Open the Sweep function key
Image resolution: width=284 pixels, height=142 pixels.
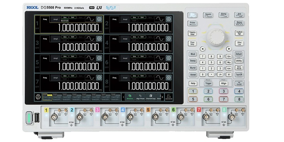click(193, 61)
